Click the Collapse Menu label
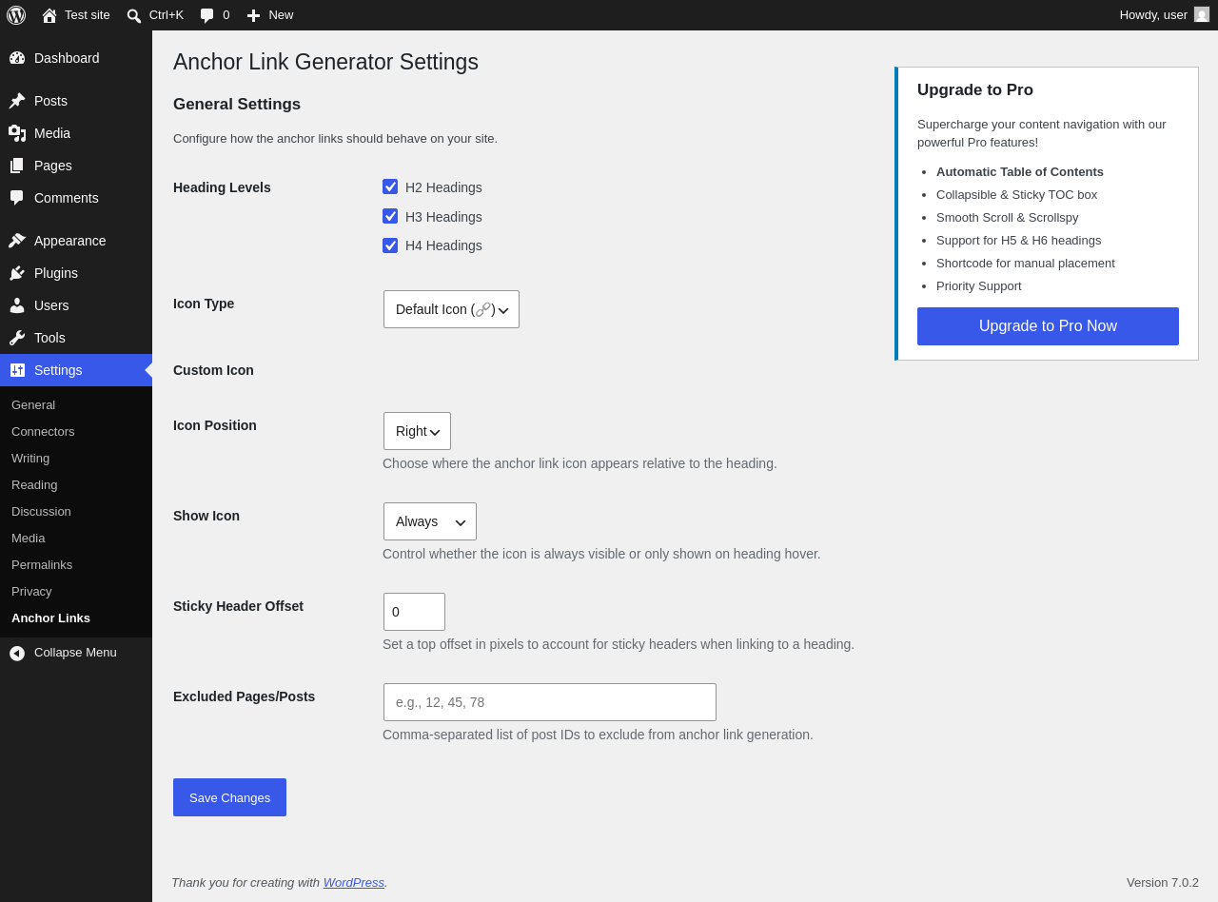Viewport: 1218px width, 902px height. 75,652
